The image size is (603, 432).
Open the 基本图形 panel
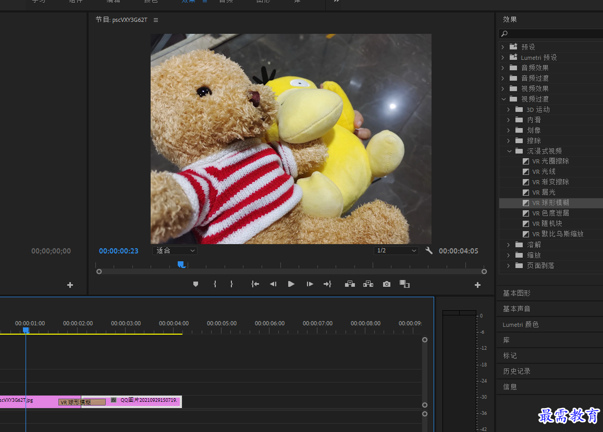pyautogui.click(x=516, y=293)
